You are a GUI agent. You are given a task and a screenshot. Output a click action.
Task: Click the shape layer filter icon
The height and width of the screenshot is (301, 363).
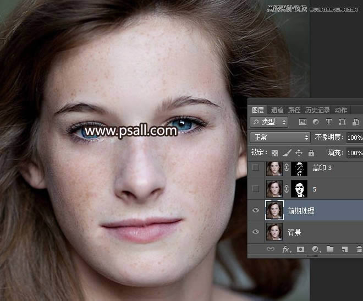[x=342, y=122]
